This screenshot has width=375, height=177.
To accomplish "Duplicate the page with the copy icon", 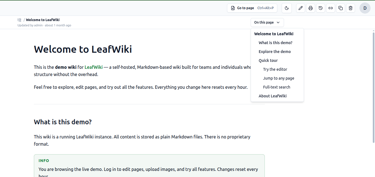I will coord(341,8).
